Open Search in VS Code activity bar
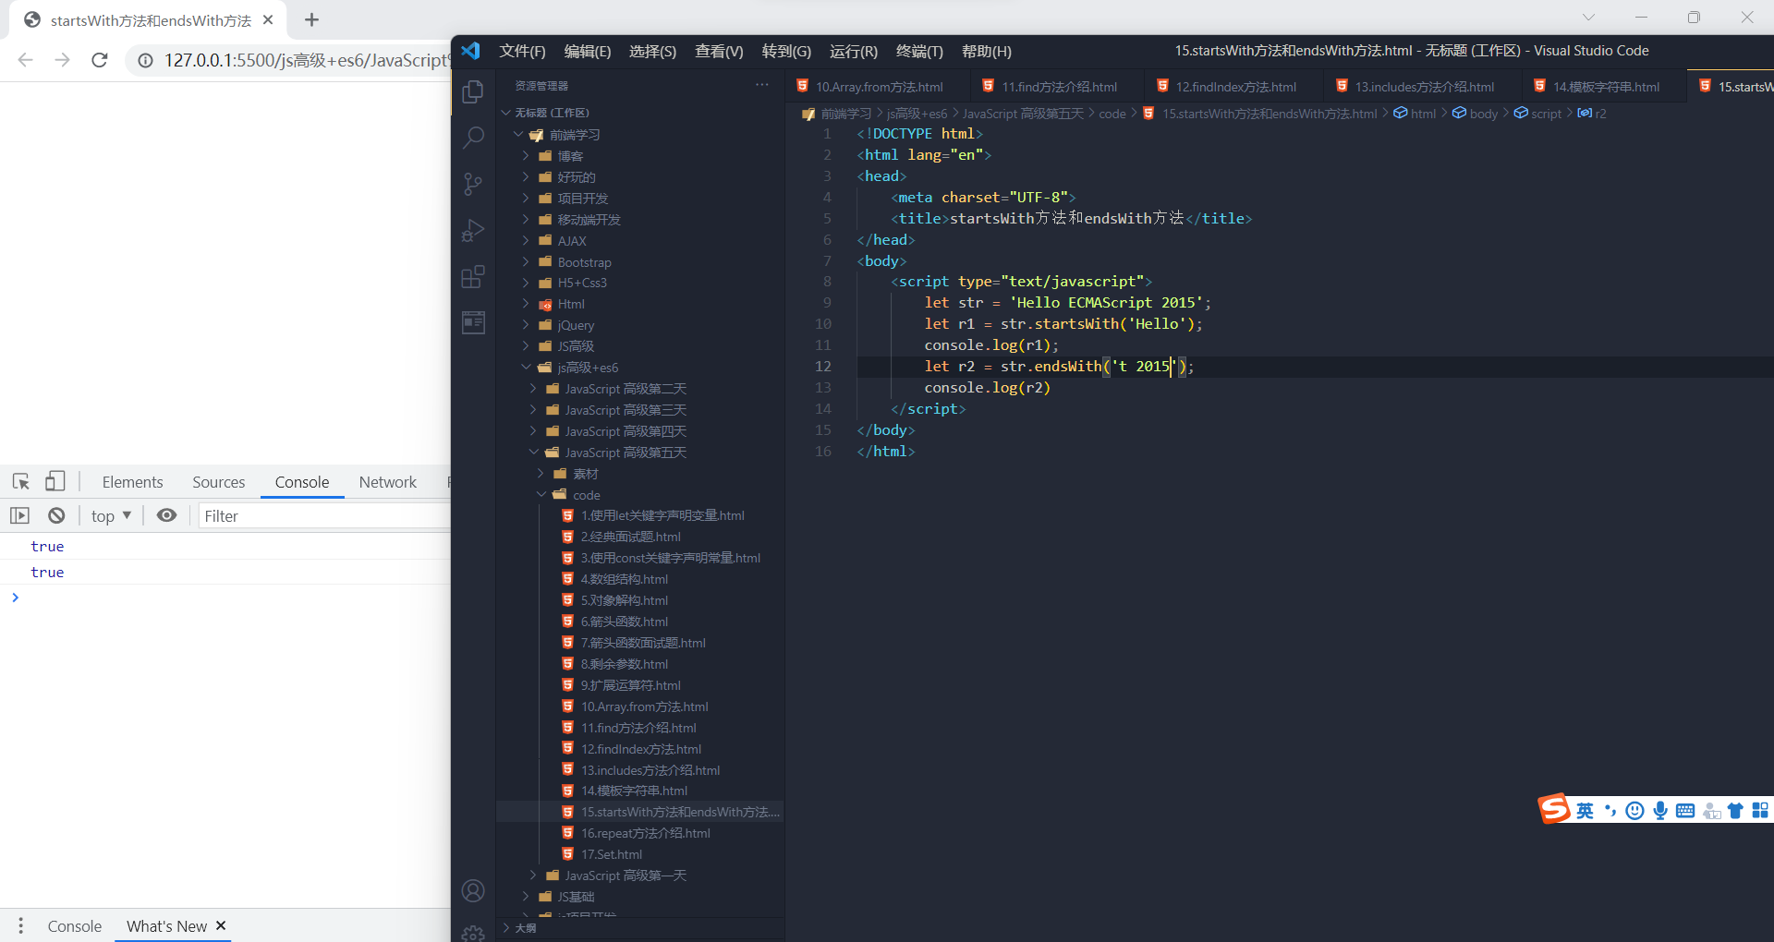This screenshot has height=942, width=1774. click(x=473, y=138)
